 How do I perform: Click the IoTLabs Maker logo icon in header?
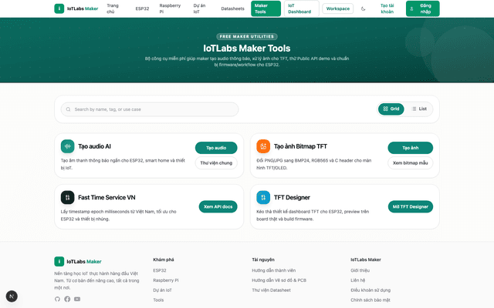point(59,8)
